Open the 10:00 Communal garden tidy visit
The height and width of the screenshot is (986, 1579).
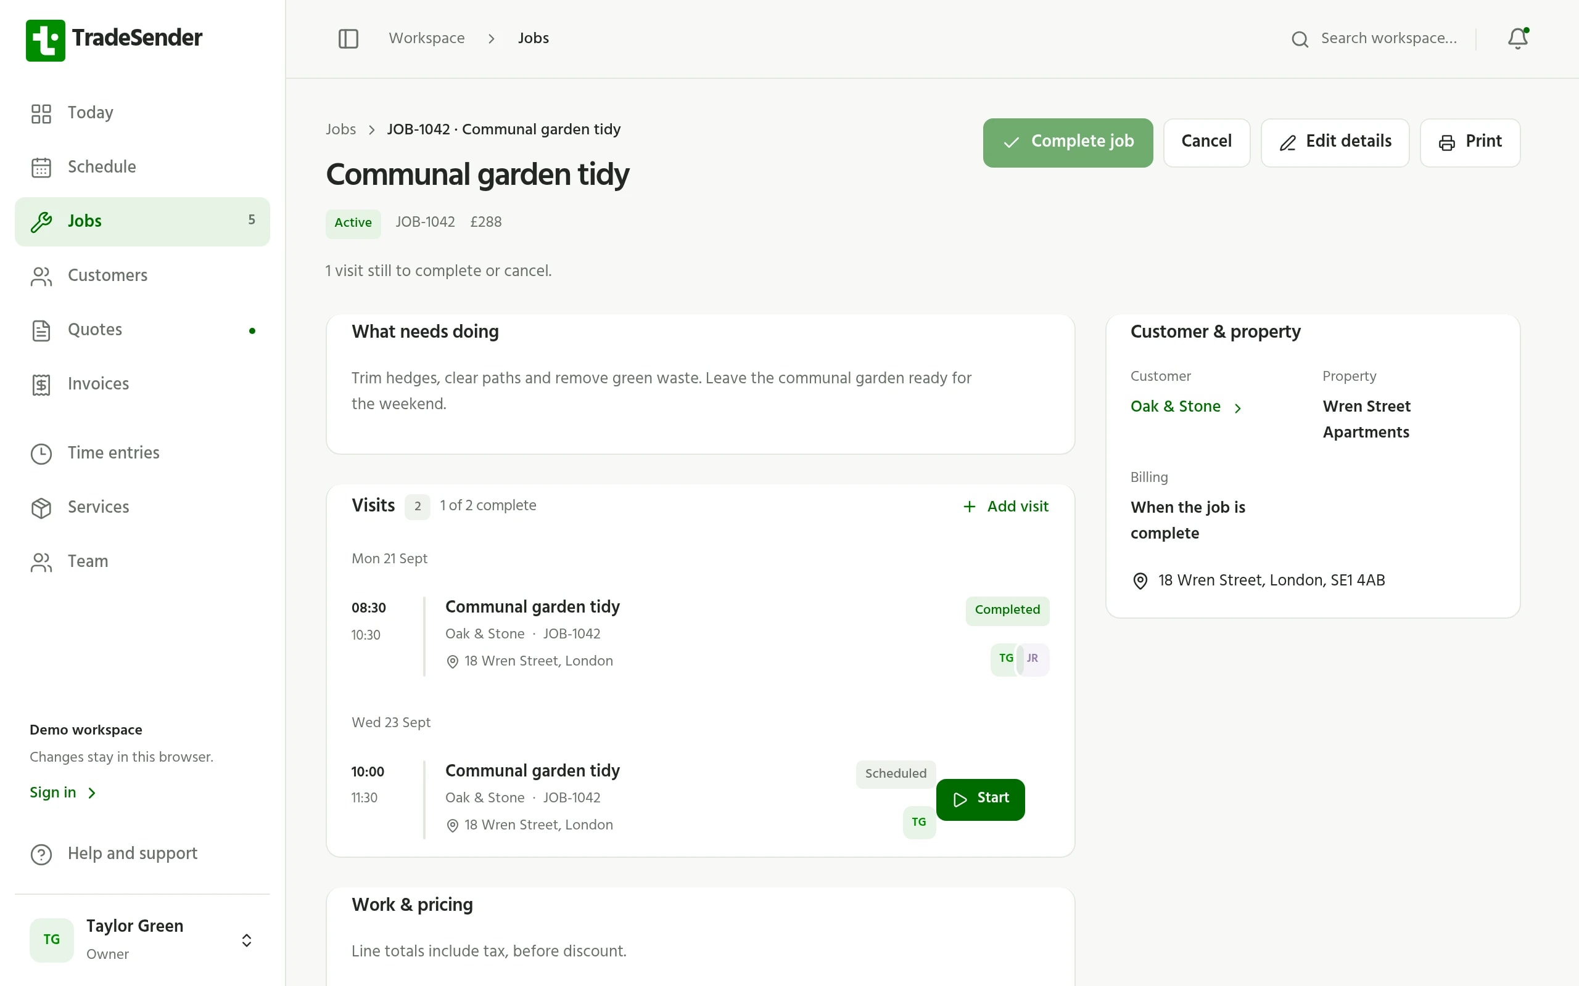tap(532, 771)
